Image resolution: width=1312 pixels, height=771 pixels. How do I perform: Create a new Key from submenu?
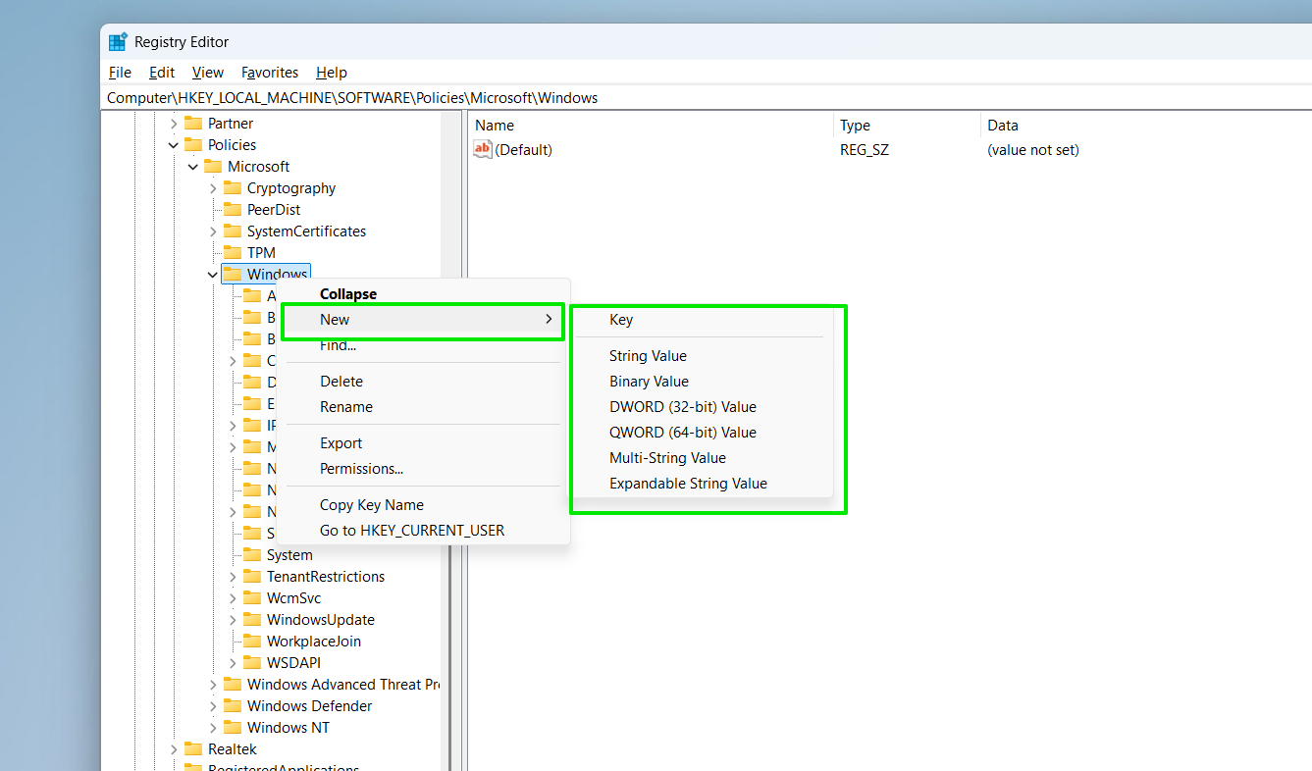pos(701,320)
